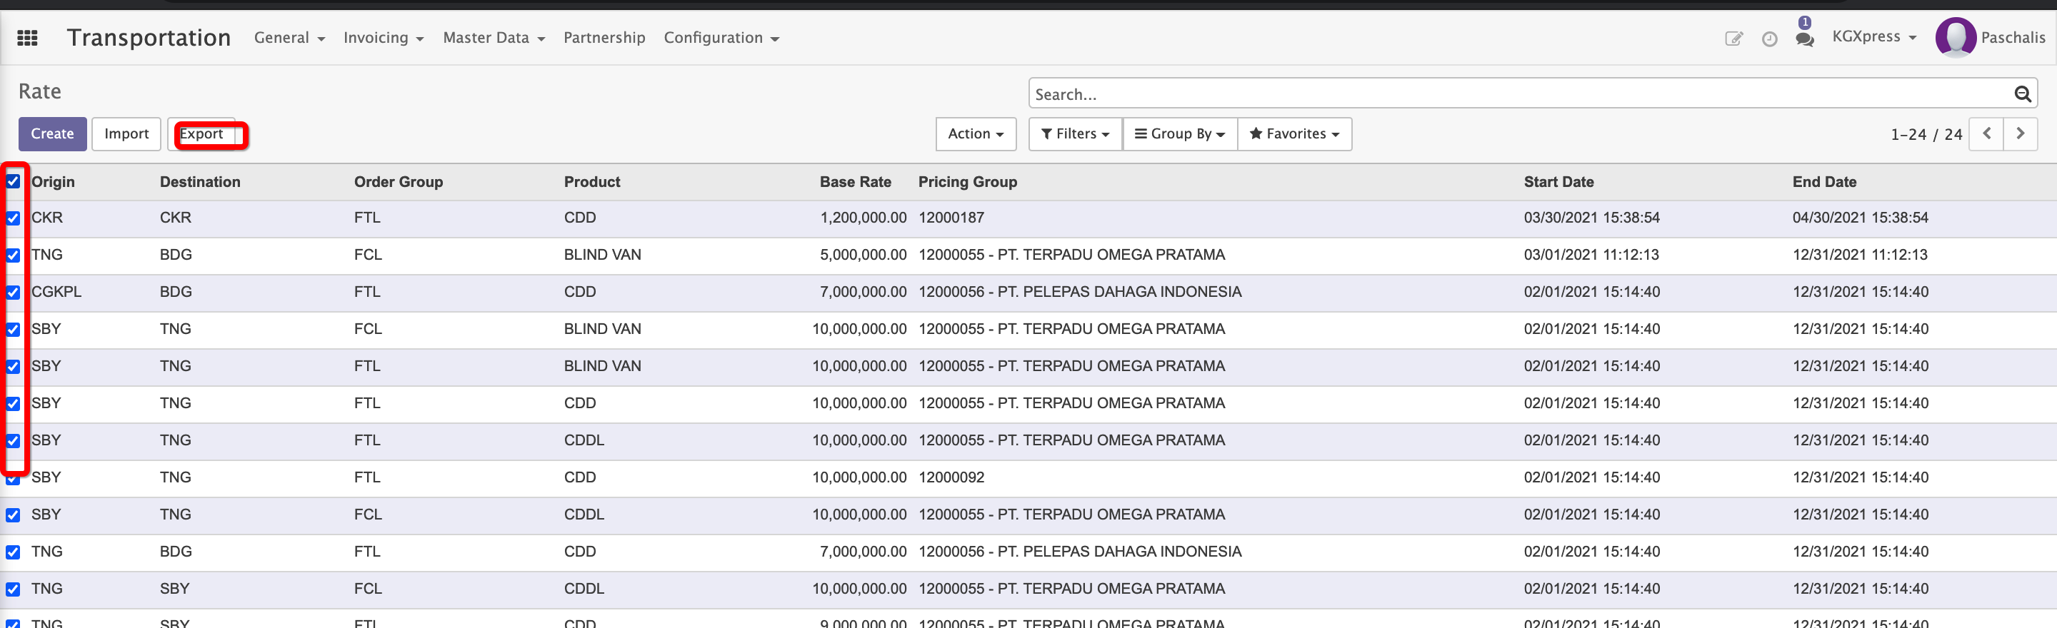Sort by Pricing Group column header

[x=967, y=182]
